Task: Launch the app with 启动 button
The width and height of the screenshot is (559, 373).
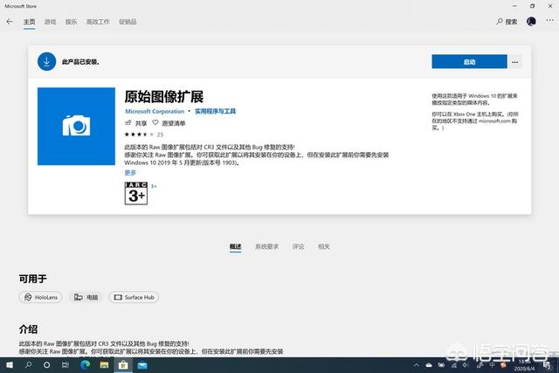Action: click(x=469, y=62)
